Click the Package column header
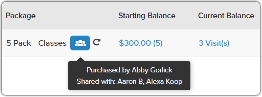Image resolution: width=262 pixels, height=97 pixels. pos(20,16)
